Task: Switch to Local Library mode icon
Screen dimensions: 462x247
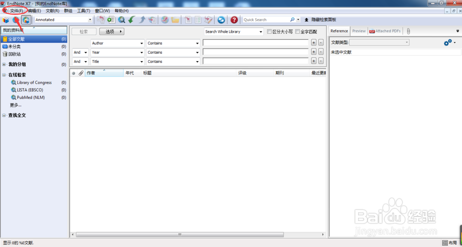Action: click(6, 20)
